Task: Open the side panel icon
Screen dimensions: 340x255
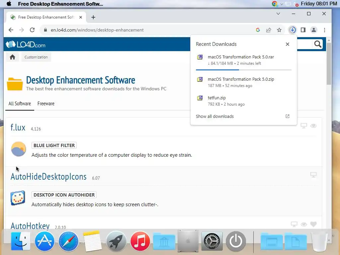Action: pos(303,30)
